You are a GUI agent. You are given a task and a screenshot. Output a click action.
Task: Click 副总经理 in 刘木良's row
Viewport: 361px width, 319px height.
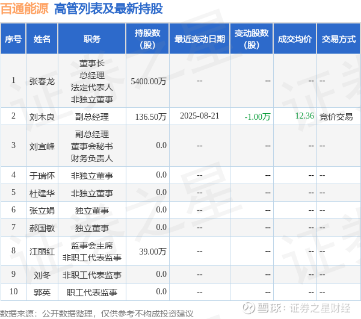(92, 117)
